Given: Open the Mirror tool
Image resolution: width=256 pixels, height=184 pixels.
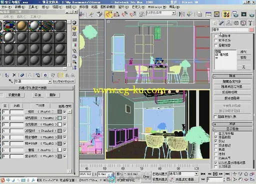Looking at the screenshot, I should click(181, 14).
